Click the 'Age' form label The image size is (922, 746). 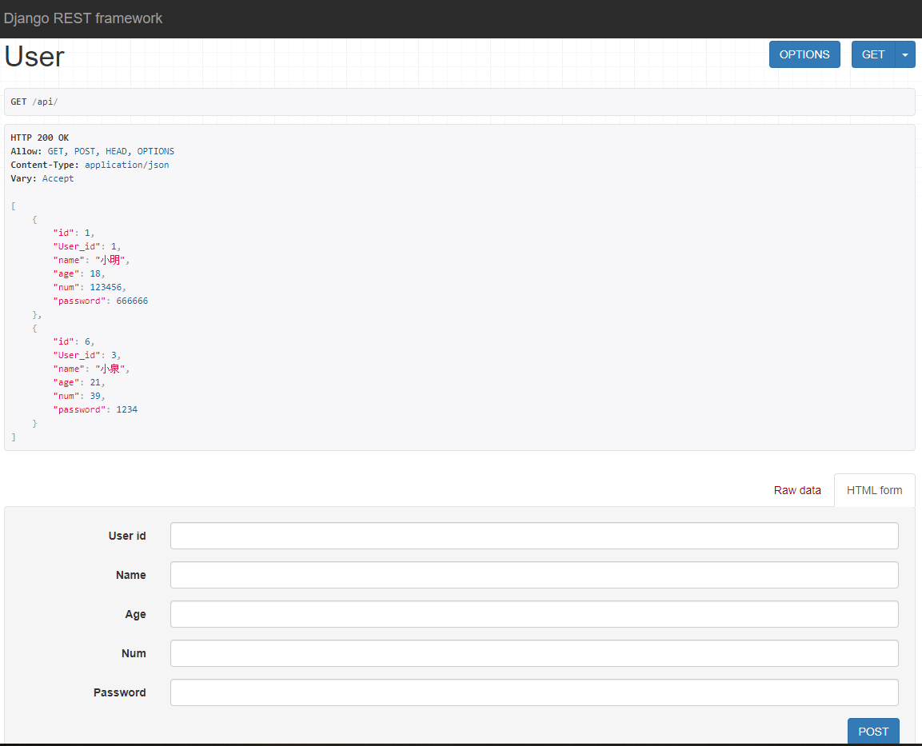coord(135,614)
